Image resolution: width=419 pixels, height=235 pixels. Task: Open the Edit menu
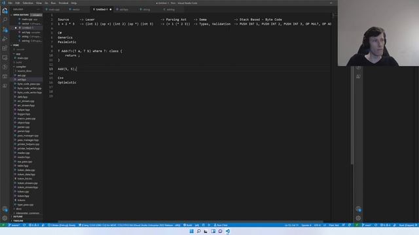(x=18, y=3)
